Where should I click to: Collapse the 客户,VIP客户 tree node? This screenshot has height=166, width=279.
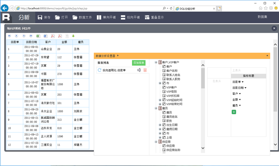click(x=156, y=62)
